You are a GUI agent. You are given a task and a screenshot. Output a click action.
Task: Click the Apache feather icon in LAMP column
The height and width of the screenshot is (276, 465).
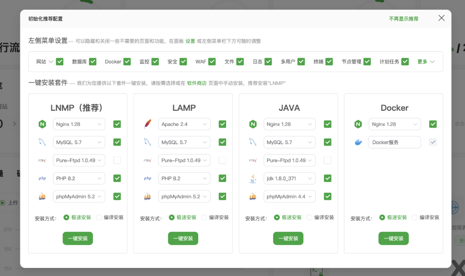147,124
